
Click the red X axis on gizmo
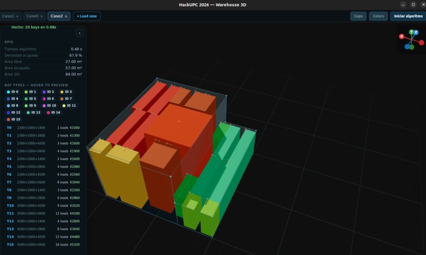[402, 36]
